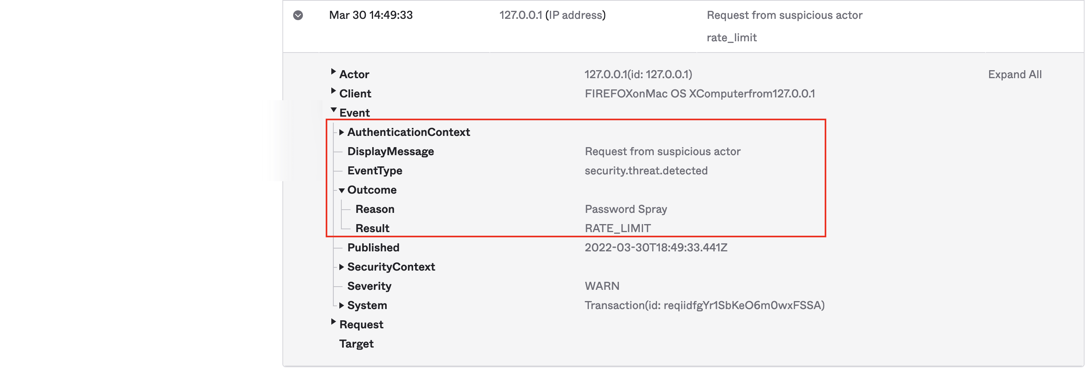Select the security.threat.detected event type value
Viewport: 1087px width, 368px height.
pos(646,171)
